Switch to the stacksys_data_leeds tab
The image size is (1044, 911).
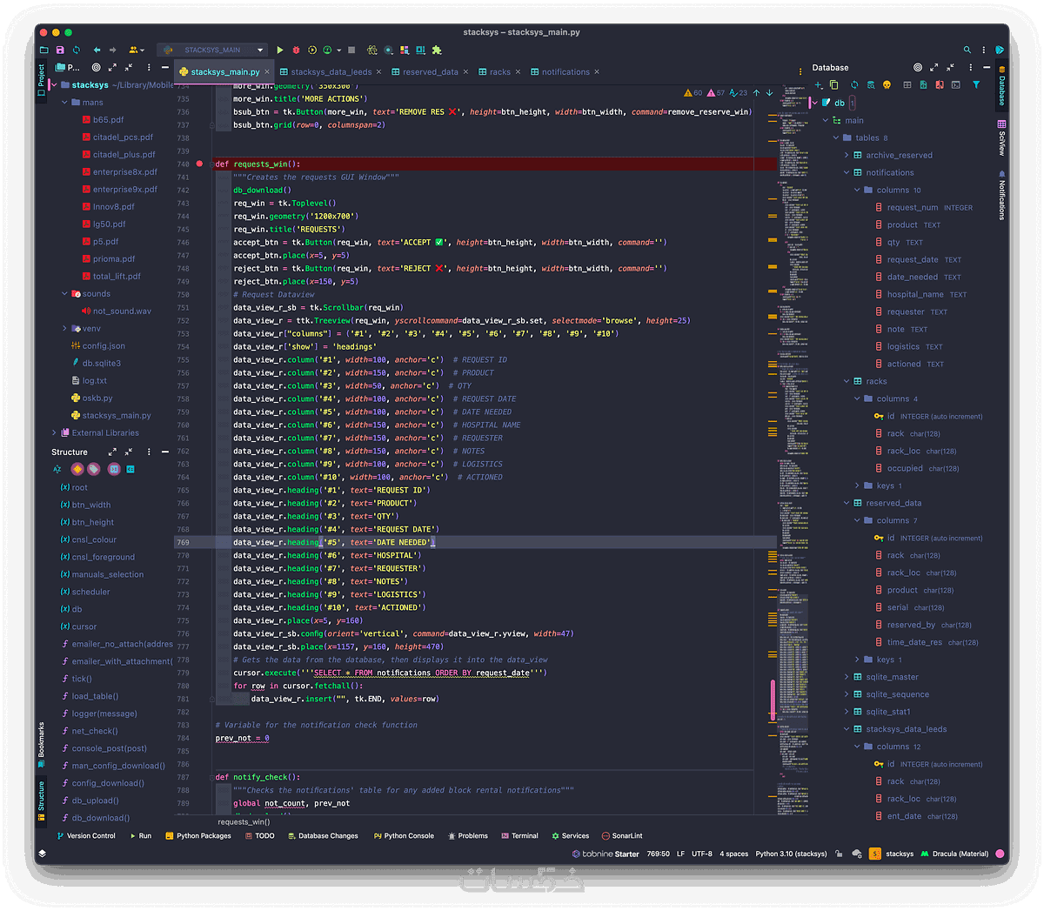click(x=331, y=72)
